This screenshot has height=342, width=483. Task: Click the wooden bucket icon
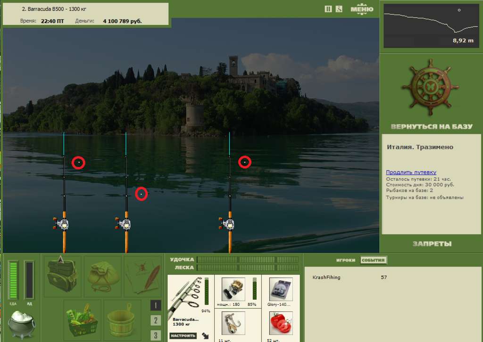122,320
